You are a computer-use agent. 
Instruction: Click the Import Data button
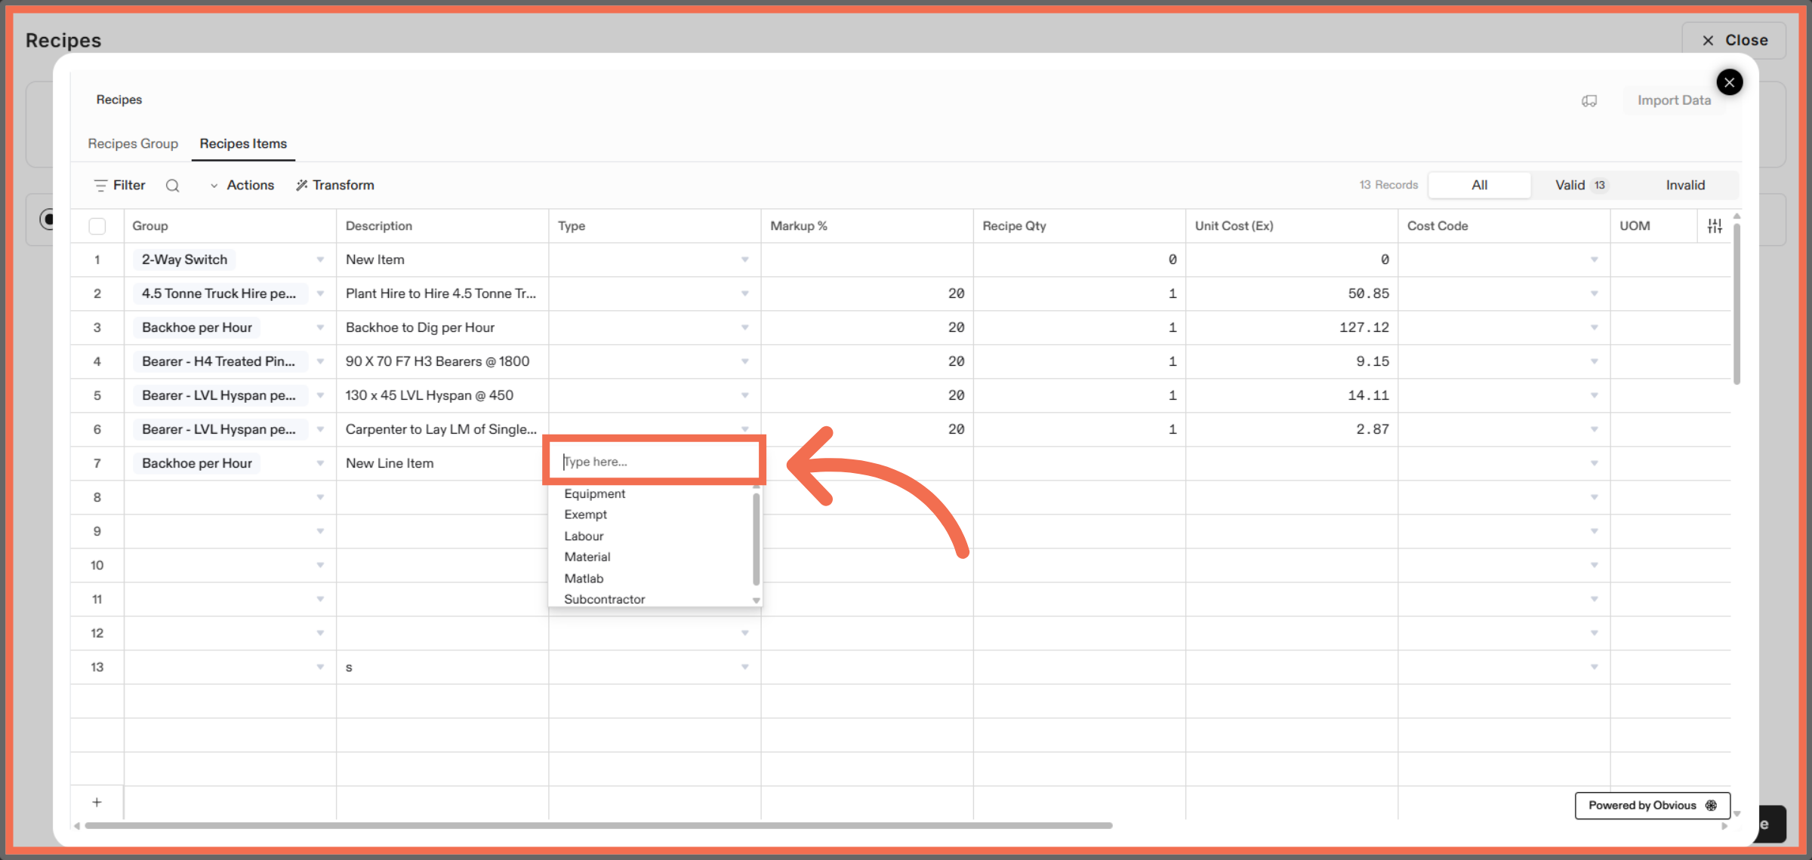[x=1673, y=100]
